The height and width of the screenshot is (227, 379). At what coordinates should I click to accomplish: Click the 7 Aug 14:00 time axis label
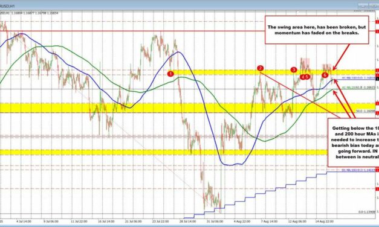click(x=269, y=221)
